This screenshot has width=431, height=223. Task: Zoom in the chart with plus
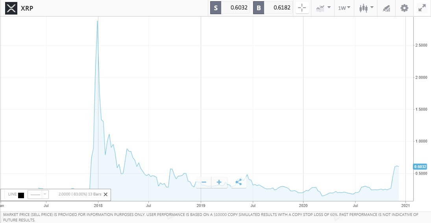coord(219,182)
